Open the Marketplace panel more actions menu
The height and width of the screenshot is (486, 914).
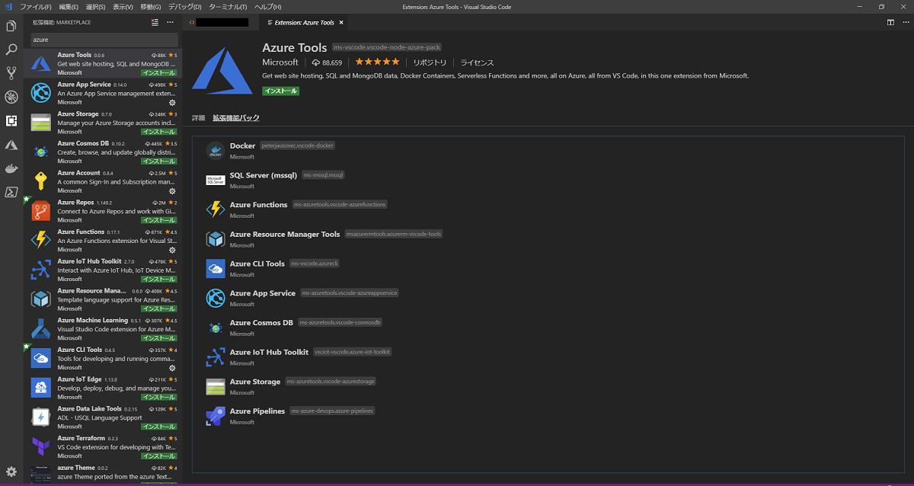pyautogui.click(x=171, y=22)
